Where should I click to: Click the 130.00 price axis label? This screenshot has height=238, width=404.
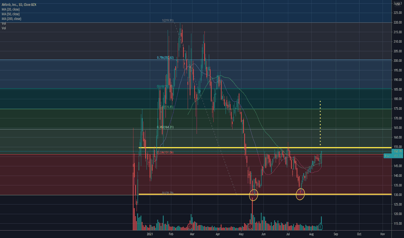click(x=397, y=195)
